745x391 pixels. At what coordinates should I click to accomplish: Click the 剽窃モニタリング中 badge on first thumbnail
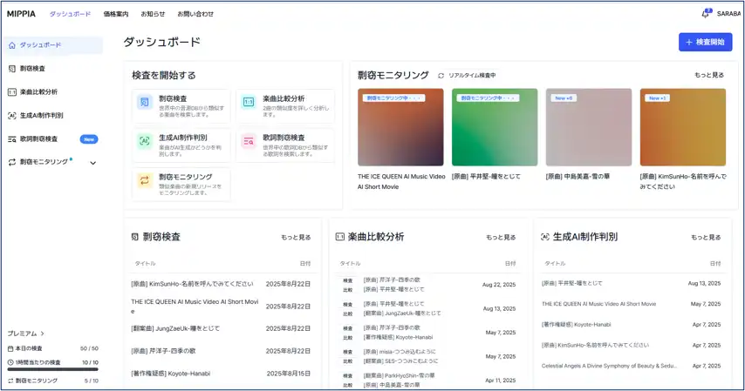[x=394, y=98]
